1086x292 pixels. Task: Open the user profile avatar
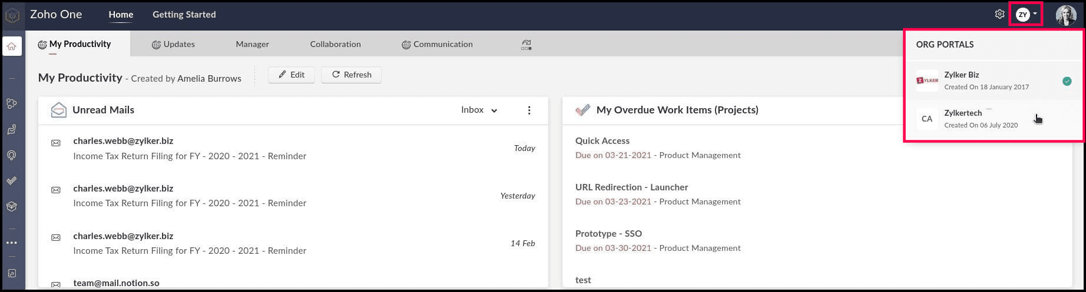coord(1065,15)
